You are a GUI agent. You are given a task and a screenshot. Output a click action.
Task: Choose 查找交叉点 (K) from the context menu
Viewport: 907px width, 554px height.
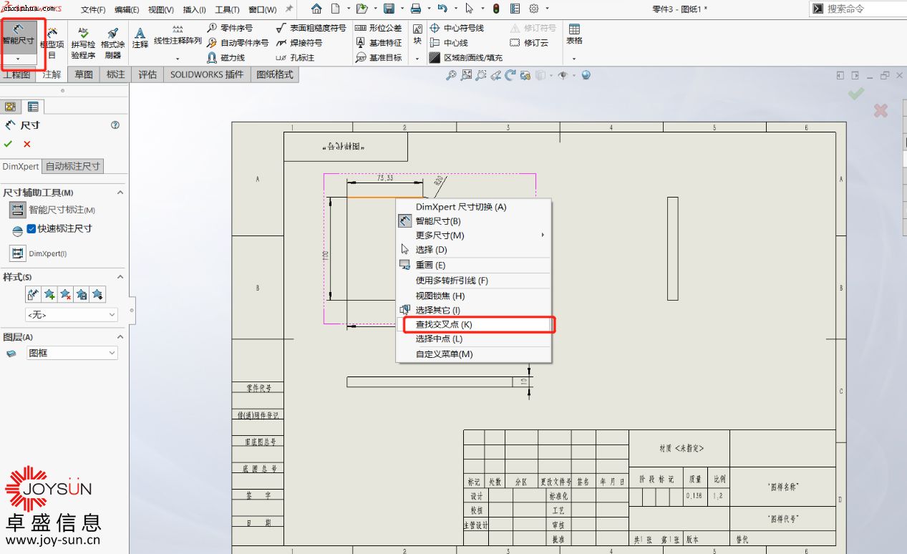coord(474,324)
